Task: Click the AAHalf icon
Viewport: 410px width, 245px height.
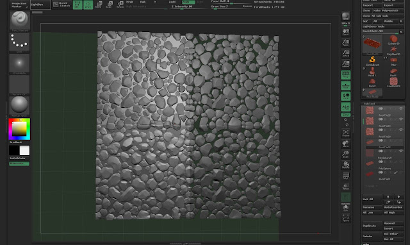Action: coord(346,64)
